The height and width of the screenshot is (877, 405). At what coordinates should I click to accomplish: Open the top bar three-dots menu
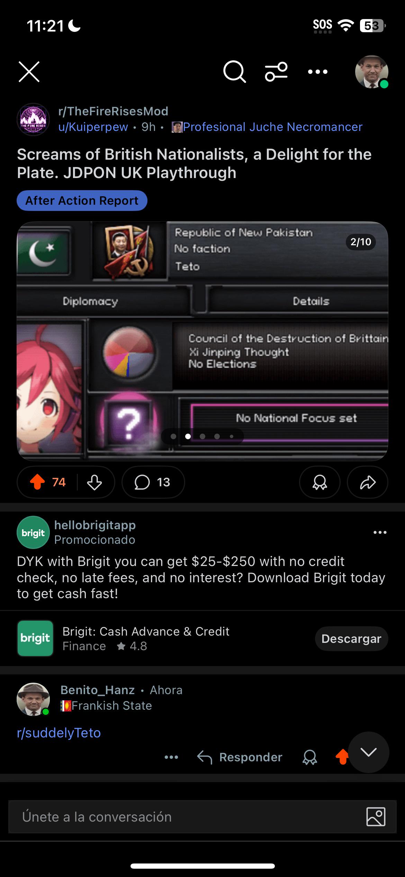[317, 72]
